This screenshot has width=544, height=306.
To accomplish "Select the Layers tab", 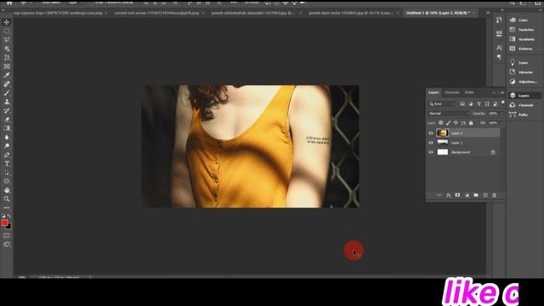I will click(433, 93).
